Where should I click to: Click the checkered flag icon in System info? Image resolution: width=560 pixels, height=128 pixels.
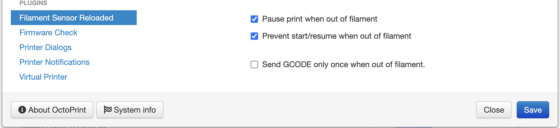108,110
